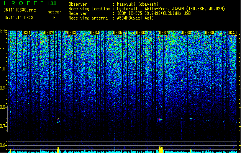Click the 'meteor' label

54,12
